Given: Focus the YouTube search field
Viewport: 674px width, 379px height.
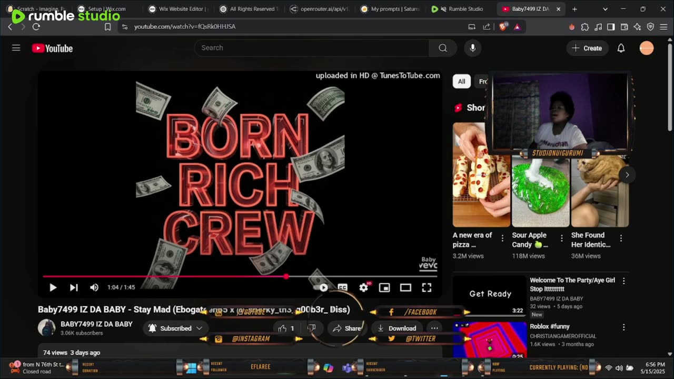Looking at the screenshot, I should 312,48.
